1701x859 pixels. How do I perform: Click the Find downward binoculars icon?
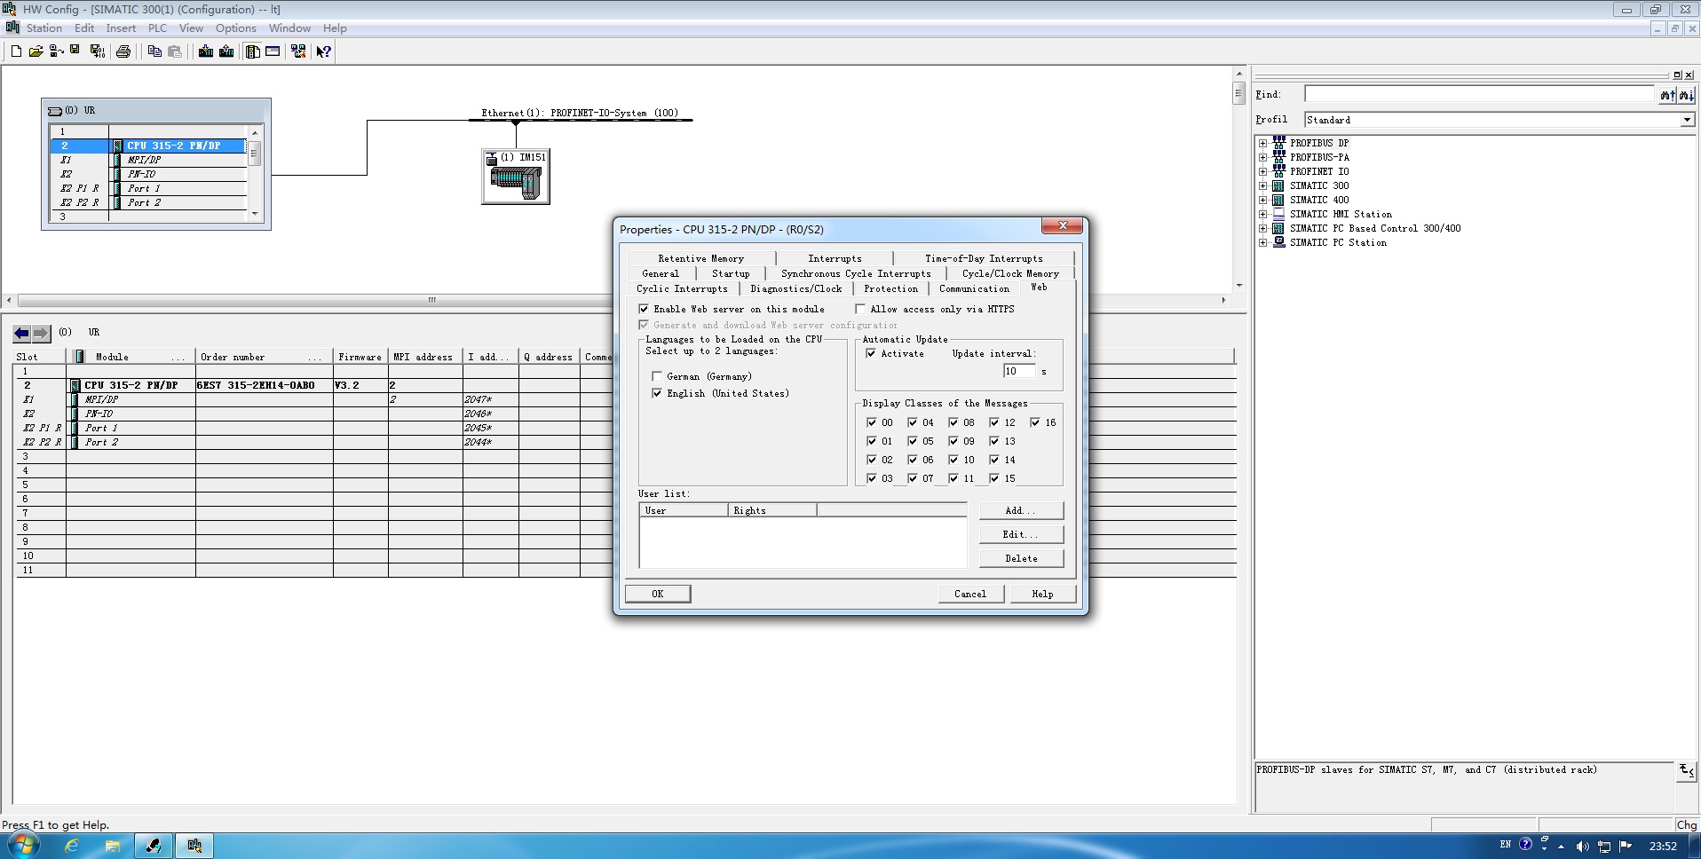tap(1686, 95)
